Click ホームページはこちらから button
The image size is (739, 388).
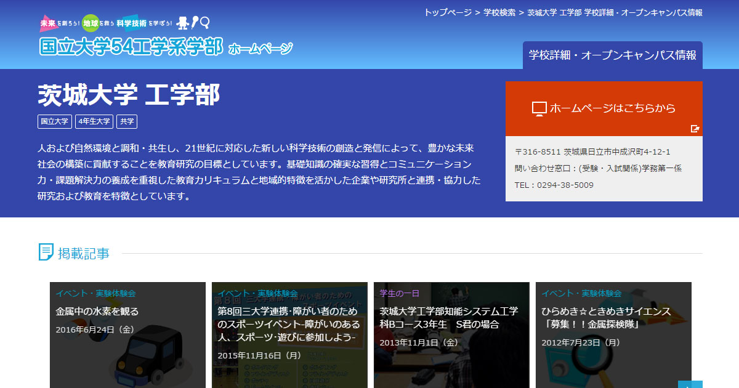pos(604,108)
